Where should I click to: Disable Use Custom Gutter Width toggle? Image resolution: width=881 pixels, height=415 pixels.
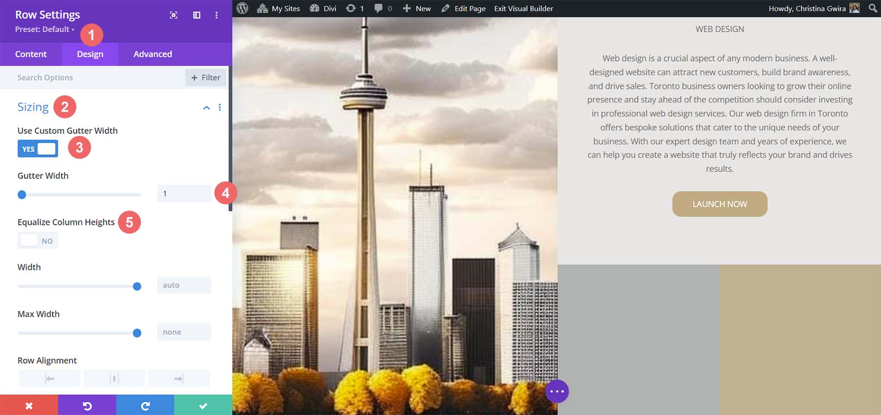click(x=38, y=149)
